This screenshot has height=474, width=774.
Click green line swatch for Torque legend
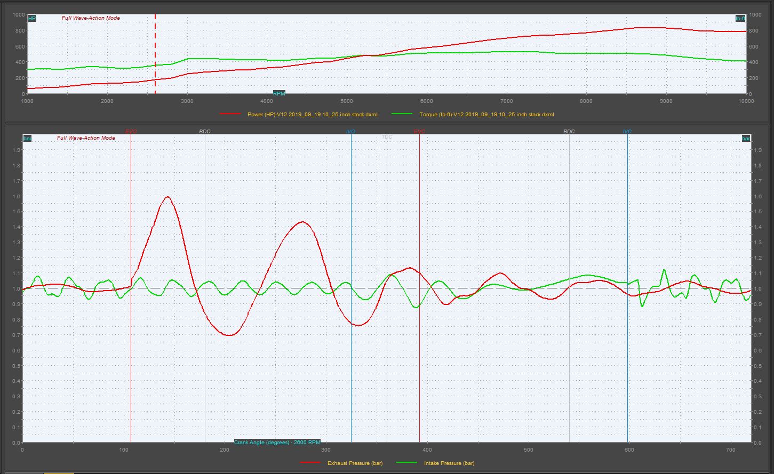(x=402, y=114)
